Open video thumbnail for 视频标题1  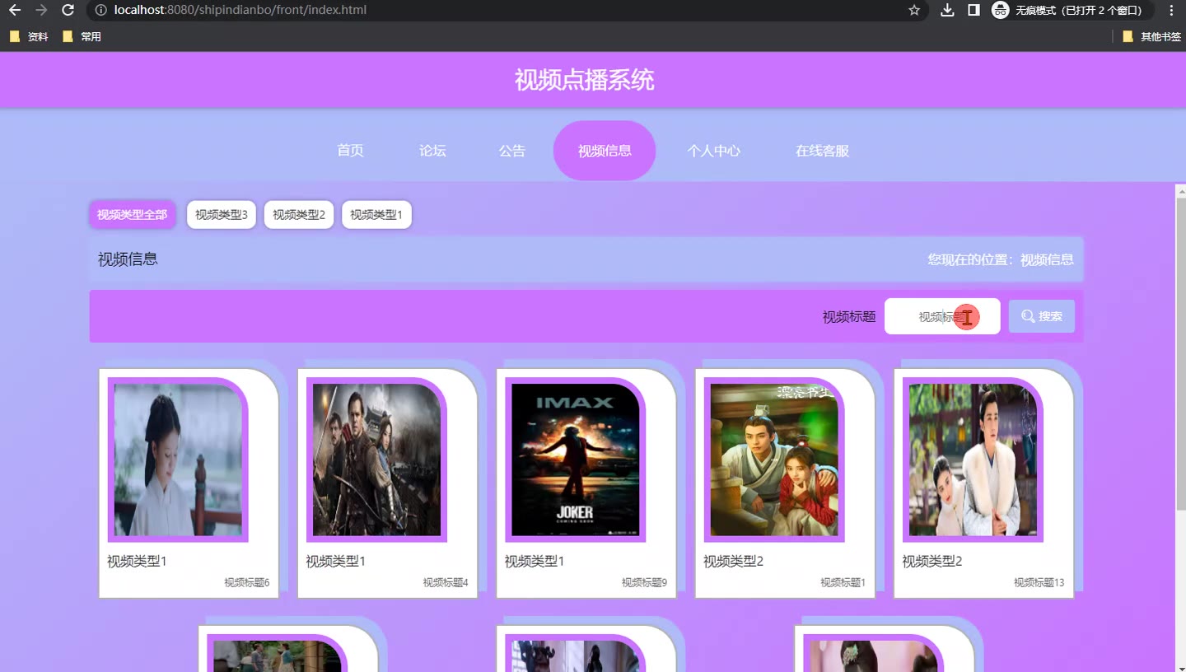774,460
